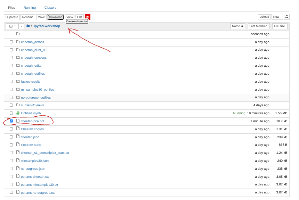Uncheck the cheetah-pca.pdf checkbox

(x=11, y=121)
